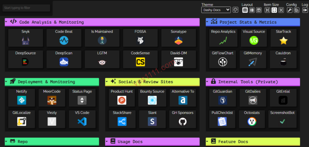Open the Product Hunt tile
The image size is (309, 147).
tap(122, 97)
